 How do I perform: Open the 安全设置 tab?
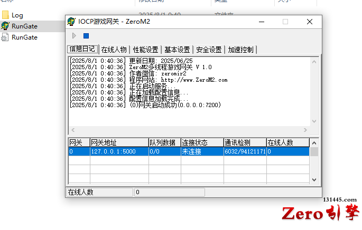[x=209, y=50]
